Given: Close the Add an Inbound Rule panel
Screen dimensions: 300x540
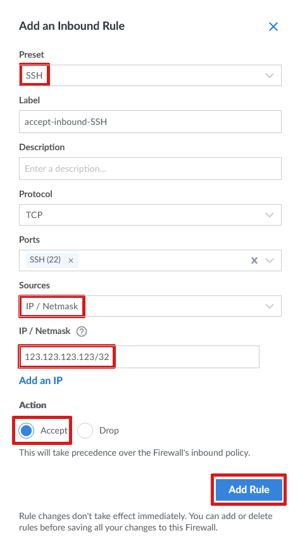Looking at the screenshot, I should pyautogui.click(x=273, y=27).
